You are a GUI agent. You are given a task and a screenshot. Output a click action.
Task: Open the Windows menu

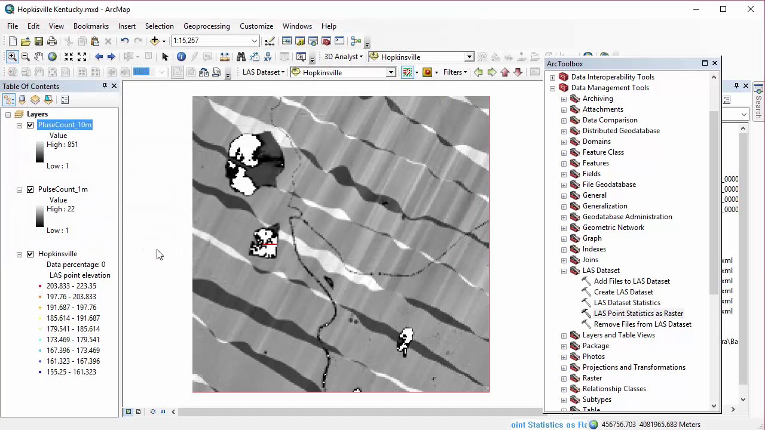pos(297,26)
